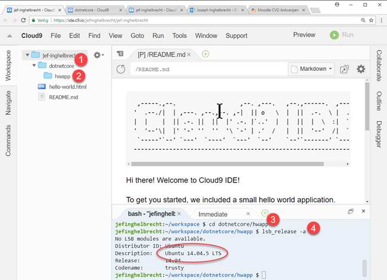Close the README.md preview tab
Screen dimensions: 387x280
click(189, 55)
